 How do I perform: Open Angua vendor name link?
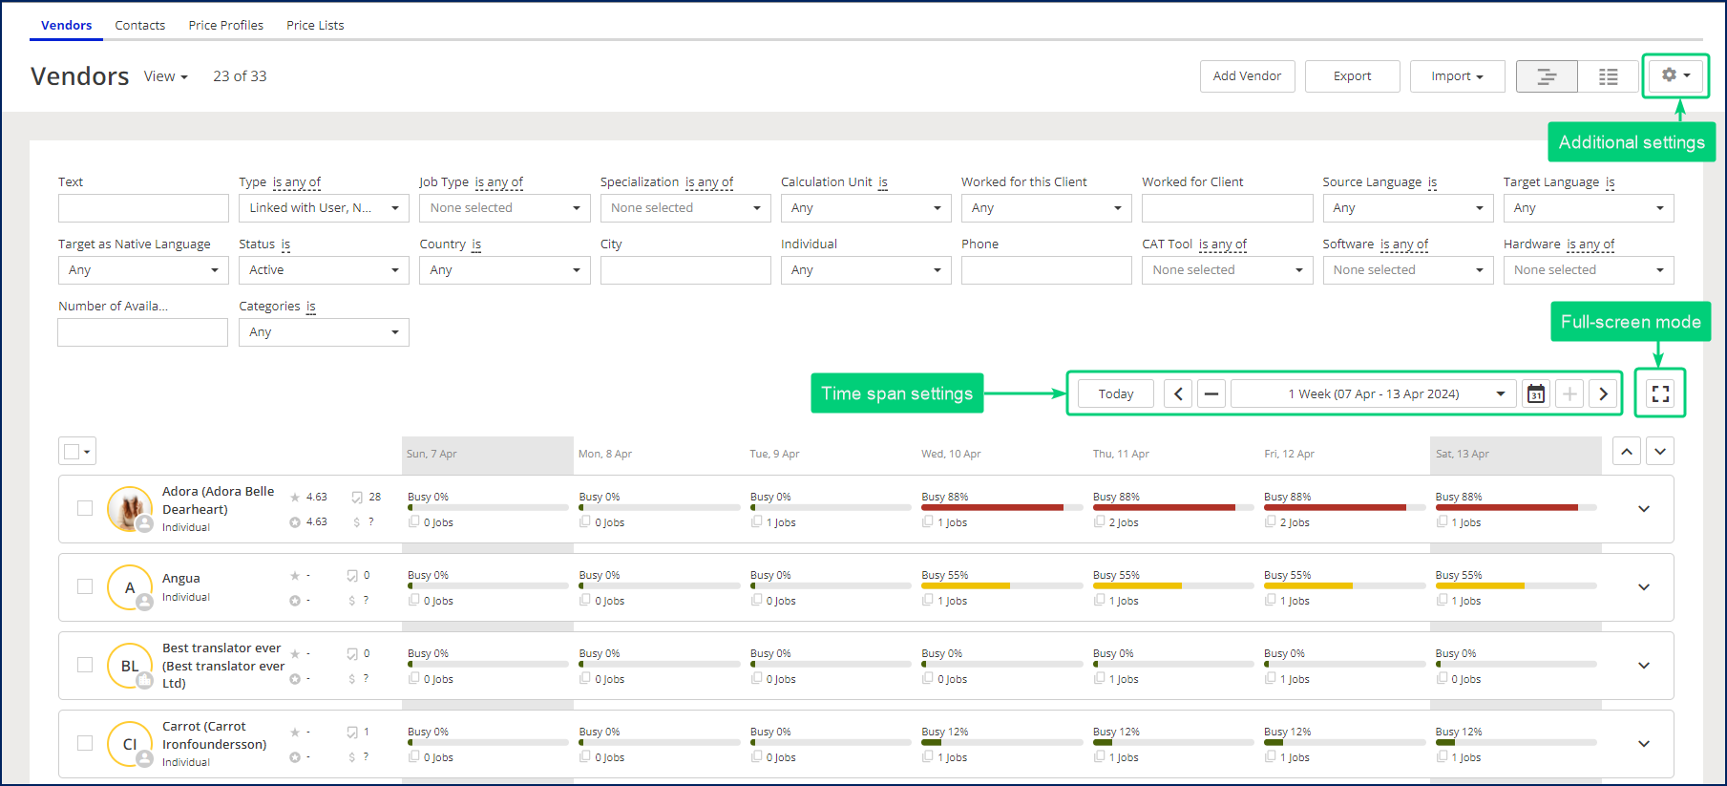181,578
